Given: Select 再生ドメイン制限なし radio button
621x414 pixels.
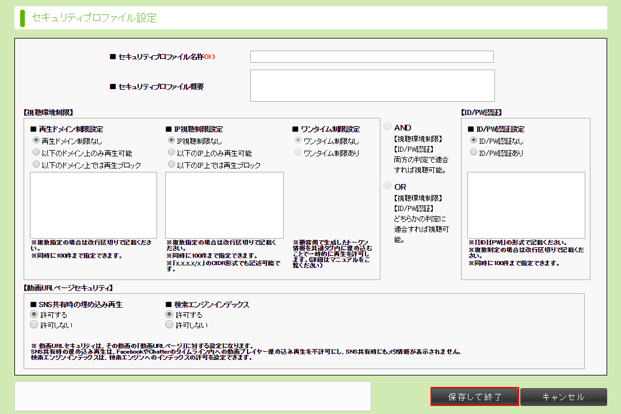Looking at the screenshot, I should [x=37, y=140].
